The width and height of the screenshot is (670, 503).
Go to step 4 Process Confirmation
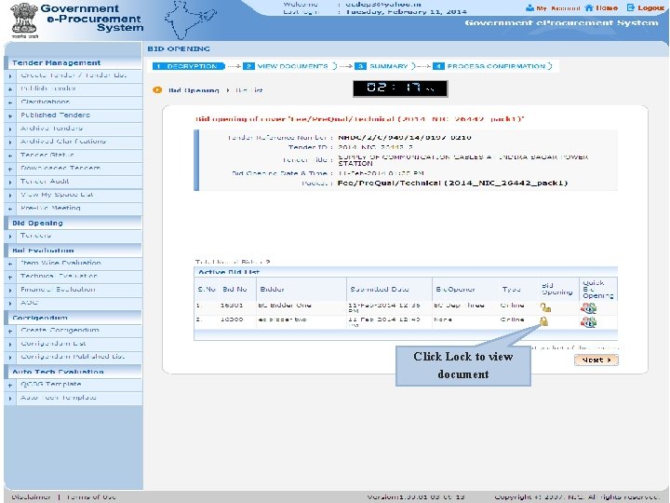(492, 66)
